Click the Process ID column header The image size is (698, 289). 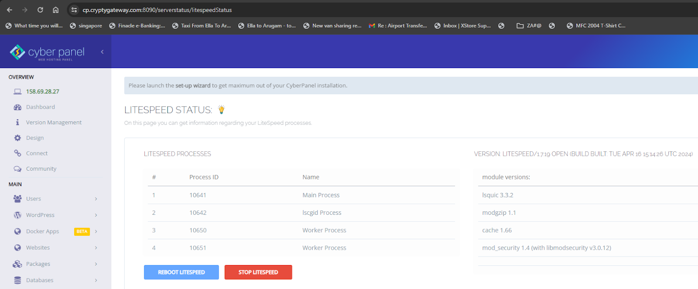click(x=204, y=177)
